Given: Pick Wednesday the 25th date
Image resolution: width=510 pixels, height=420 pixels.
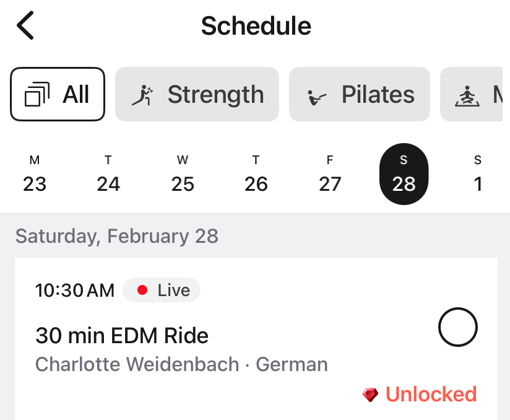Looking at the screenshot, I should pos(182,174).
